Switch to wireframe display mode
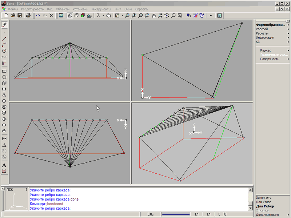The height and width of the screenshot is (218, 291). (x=70, y=16)
